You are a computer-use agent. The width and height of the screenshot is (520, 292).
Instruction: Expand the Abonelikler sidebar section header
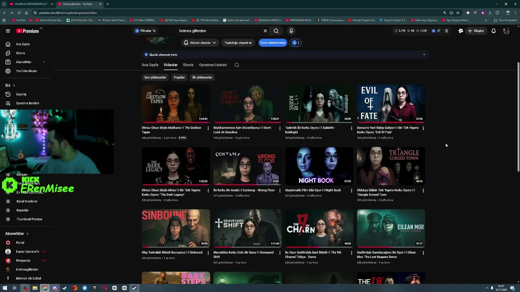(x=17, y=234)
